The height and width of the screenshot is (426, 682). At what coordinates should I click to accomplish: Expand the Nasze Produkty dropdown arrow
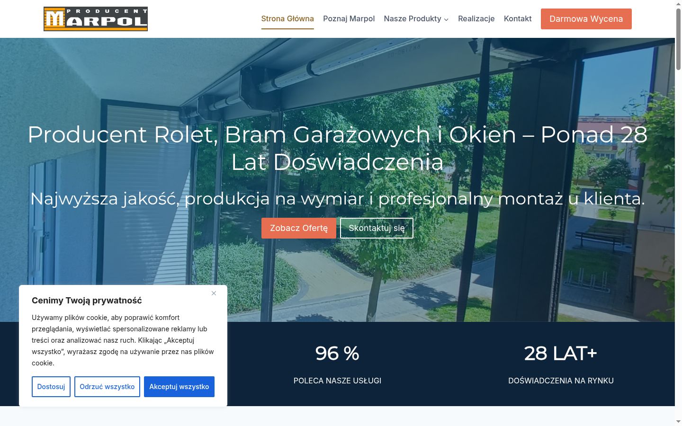point(446,19)
